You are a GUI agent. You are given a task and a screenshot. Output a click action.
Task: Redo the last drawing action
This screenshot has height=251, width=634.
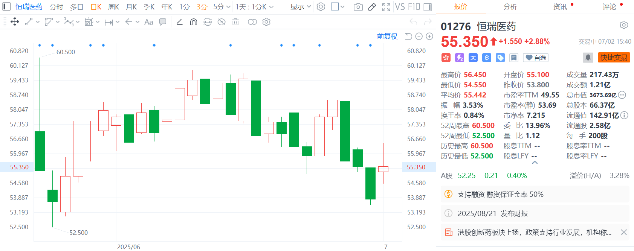pyautogui.click(x=428, y=22)
